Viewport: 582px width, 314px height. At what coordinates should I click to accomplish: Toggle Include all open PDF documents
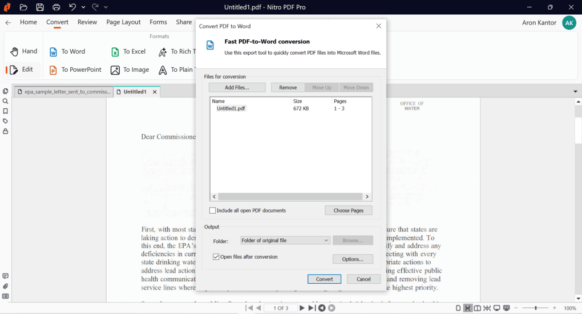(x=212, y=211)
